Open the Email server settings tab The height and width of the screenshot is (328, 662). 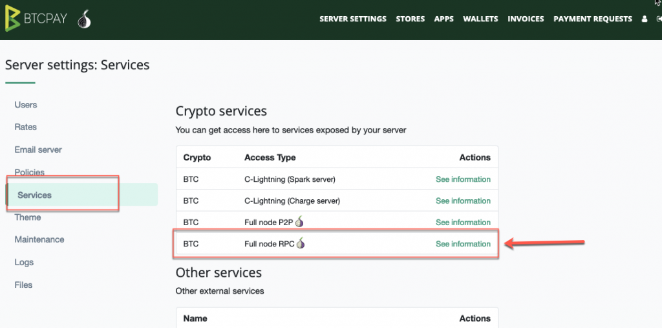coord(38,149)
